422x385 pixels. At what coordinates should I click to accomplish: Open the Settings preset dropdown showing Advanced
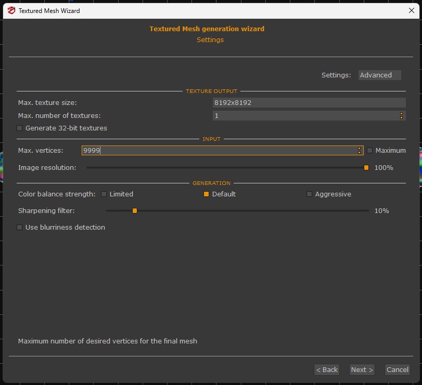[x=380, y=75]
